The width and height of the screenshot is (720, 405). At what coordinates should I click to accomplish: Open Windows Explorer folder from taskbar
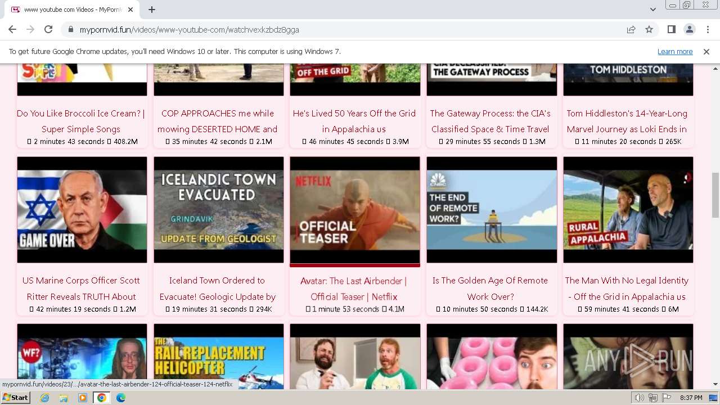(x=64, y=398)
